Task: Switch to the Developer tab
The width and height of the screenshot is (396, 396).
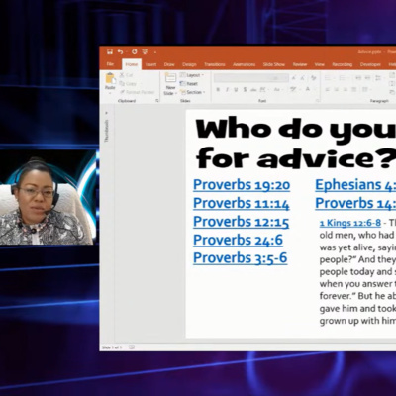Action: click(x=370, y=64)
